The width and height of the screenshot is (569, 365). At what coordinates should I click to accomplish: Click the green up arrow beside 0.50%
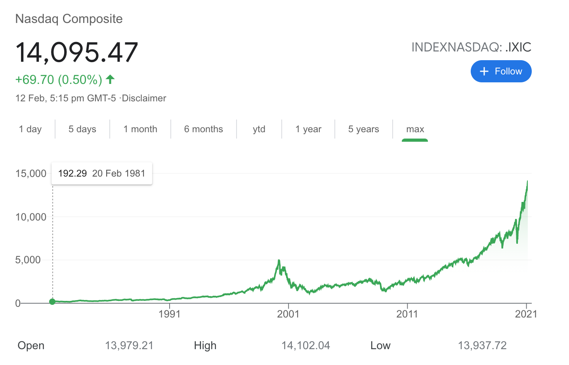110,79
